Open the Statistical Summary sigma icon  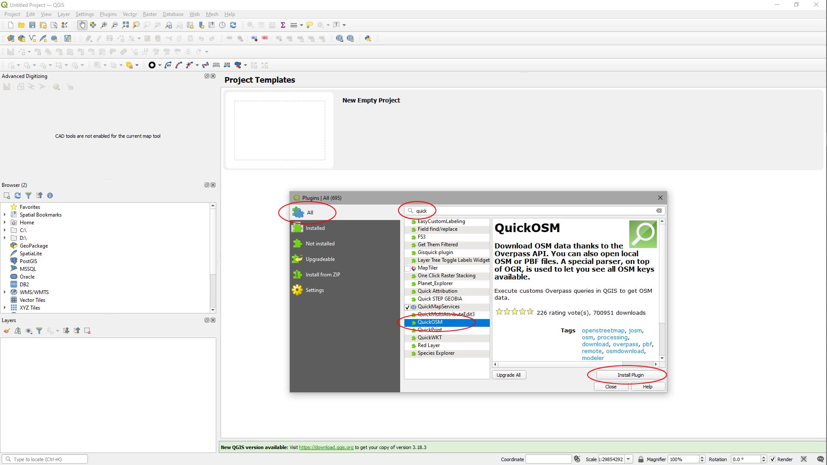[x=283, y=25]
